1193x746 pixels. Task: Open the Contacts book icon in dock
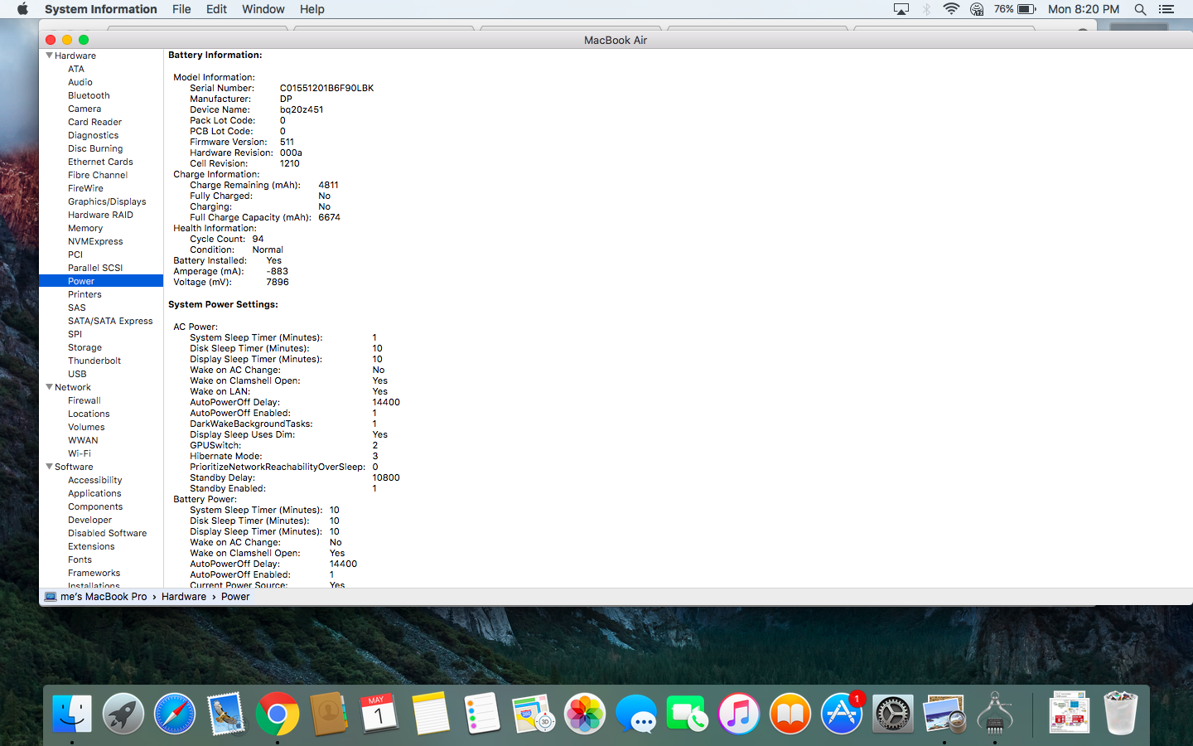329,713
